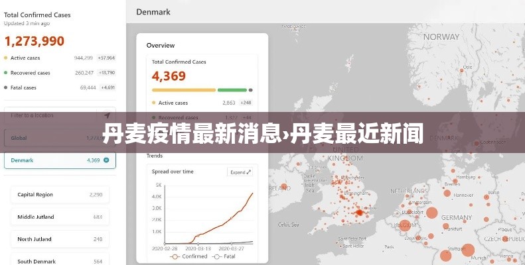Image resolution: width=525 pixels, height=265 pixels.
Task: Select the Global location row
Action: [x=60, y=138]
